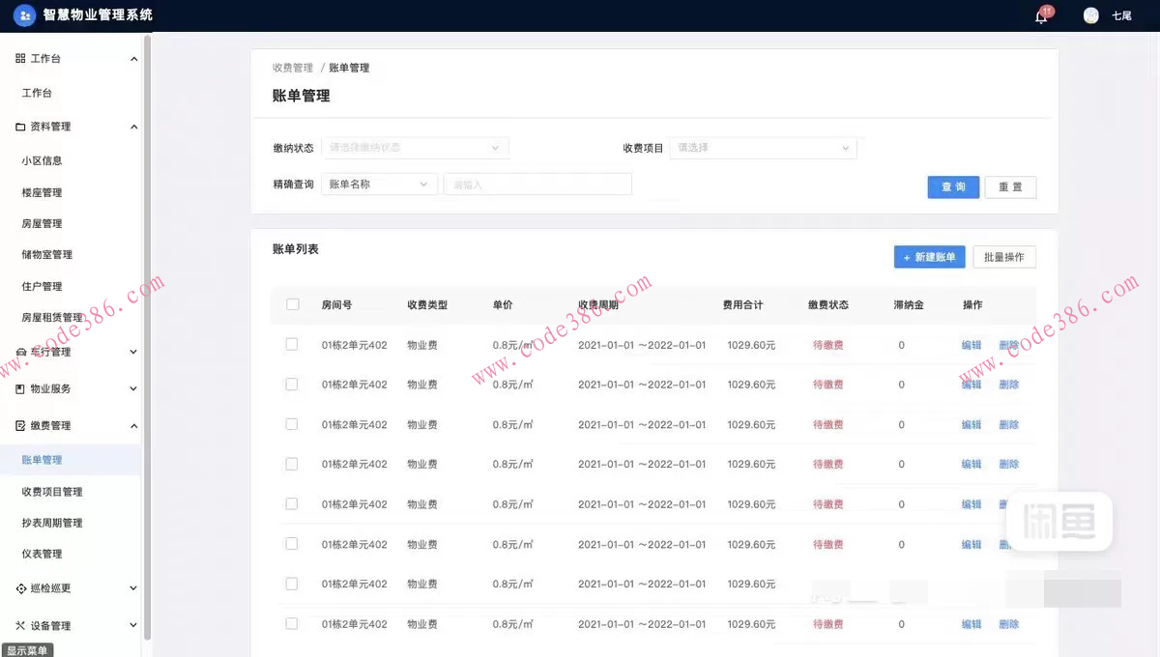This screenshot has width=1160, height=657.
Task: Click the 设备管理 wrench icon
Action: [21, 625]
